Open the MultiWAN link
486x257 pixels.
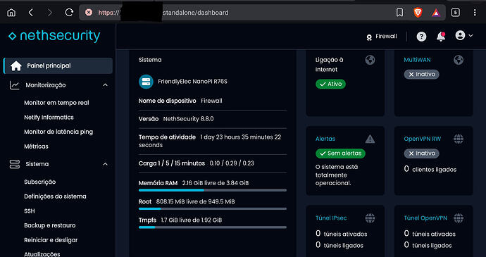[417, 60]
